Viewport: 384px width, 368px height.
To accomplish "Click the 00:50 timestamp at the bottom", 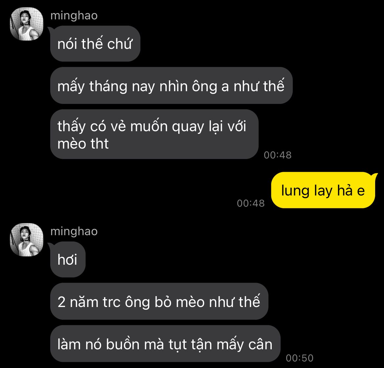I will click(x=300, y=358).
